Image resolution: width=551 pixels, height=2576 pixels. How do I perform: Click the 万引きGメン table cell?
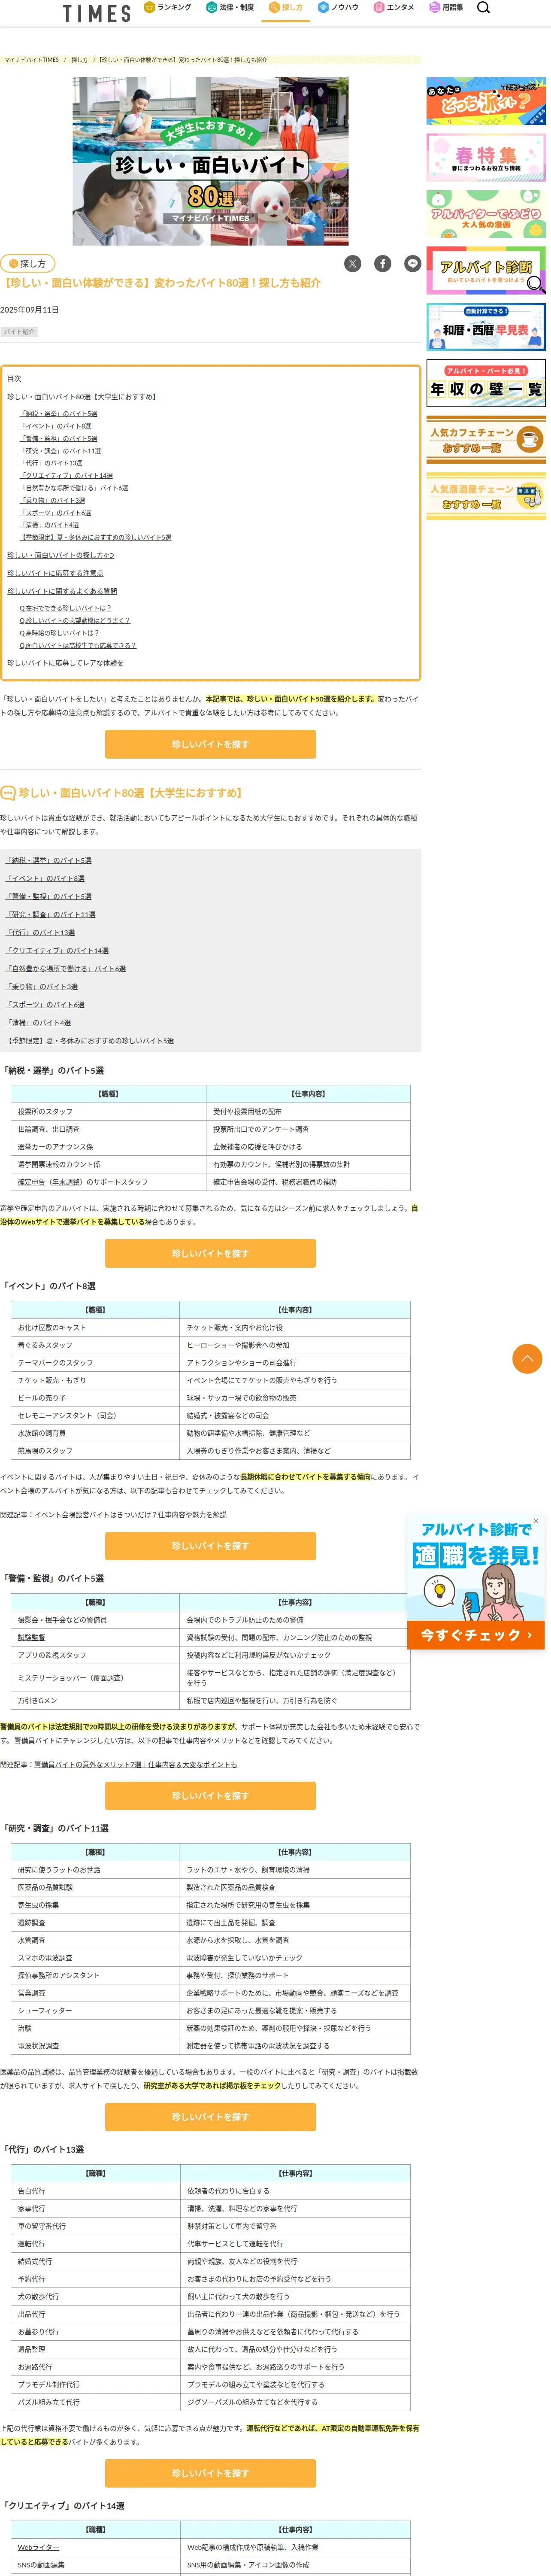click(x=95, y=1700)
